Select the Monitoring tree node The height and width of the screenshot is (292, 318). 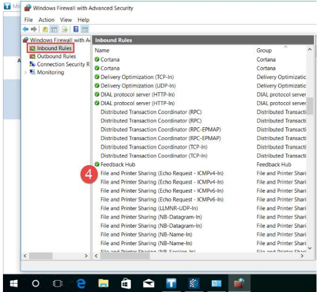51,72
